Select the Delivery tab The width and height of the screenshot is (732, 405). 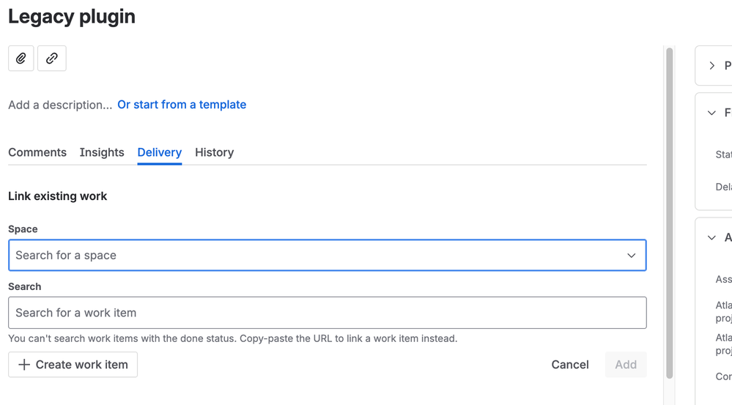[160, 152]
